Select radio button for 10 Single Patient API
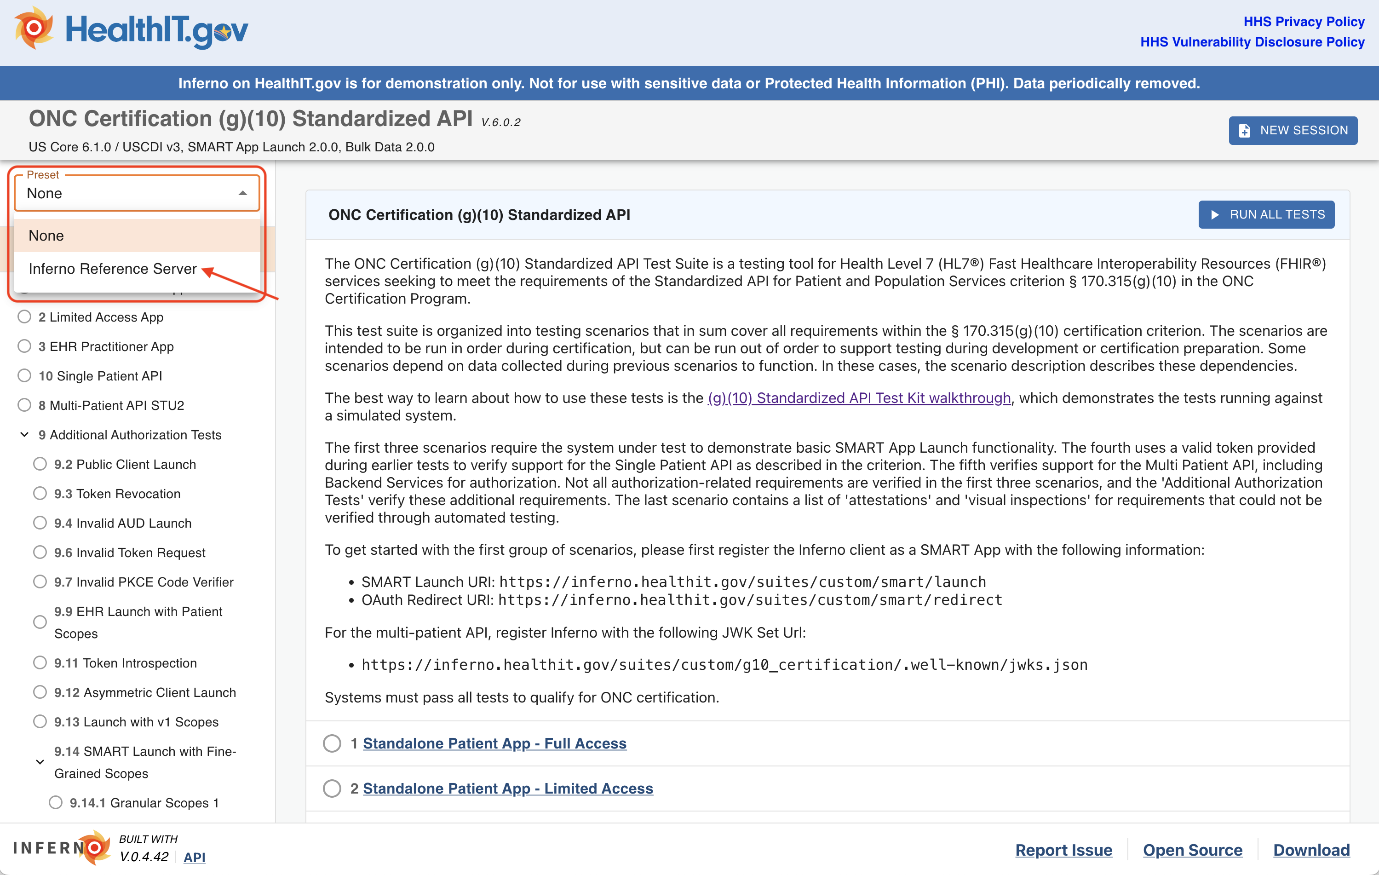The height and width of the screenshot is (875, 1379). click(22, 375)
